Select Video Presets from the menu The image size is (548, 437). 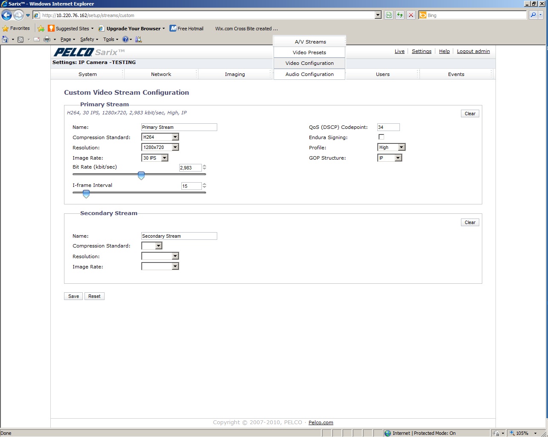[x=309, y=52]
